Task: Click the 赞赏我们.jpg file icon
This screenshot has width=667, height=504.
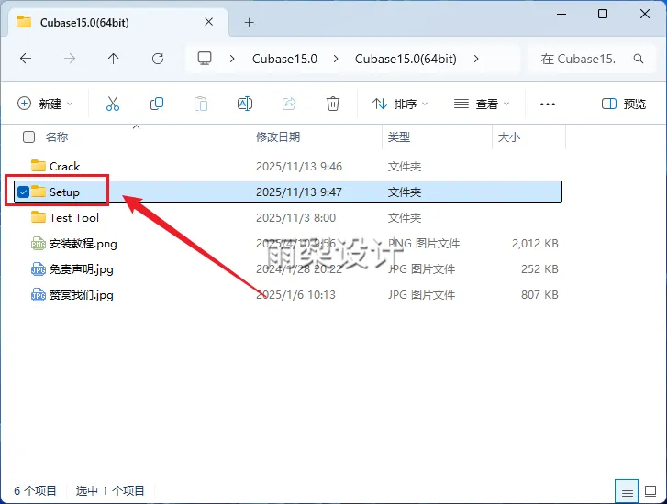Action: pyautogui.click(x=39, y=294)
